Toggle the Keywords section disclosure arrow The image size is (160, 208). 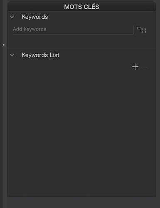pos(12,17)
